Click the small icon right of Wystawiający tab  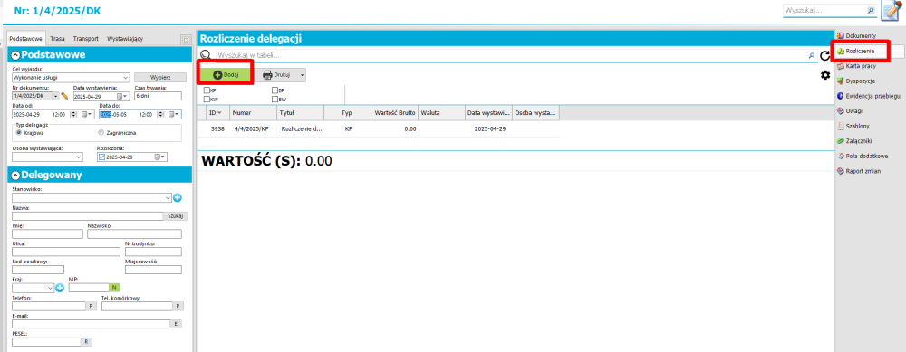(186, 40)
